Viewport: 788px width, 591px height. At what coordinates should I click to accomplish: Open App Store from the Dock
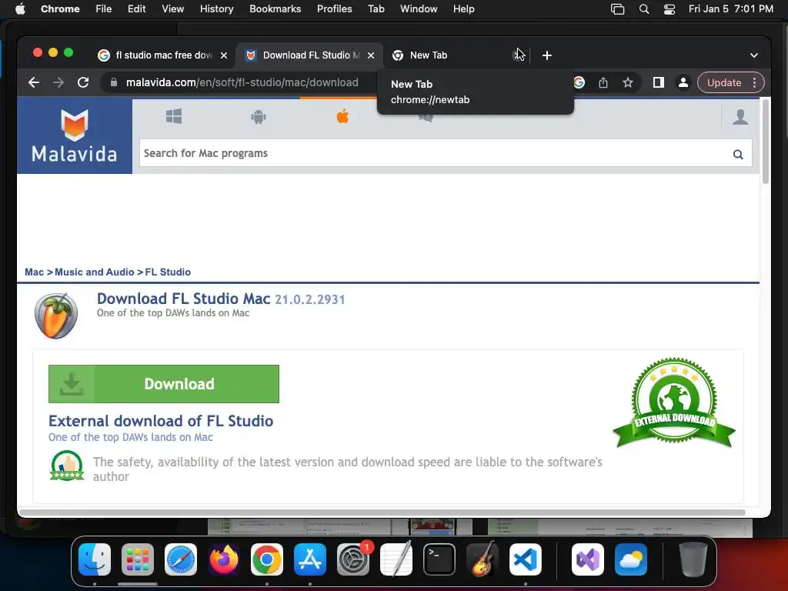pyautogui.click(x=310, y=559)
